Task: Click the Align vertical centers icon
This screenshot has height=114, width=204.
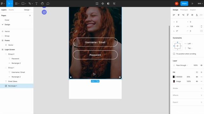Action: (x=192, y=15)
